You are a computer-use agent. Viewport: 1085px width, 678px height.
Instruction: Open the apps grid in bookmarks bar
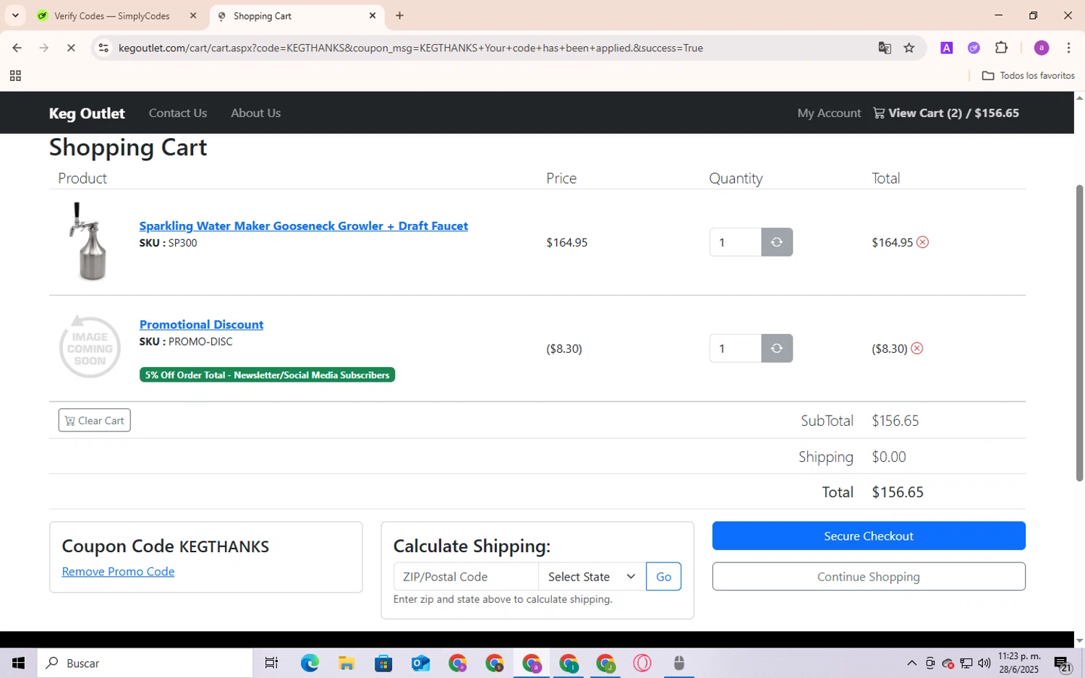(x=15, y=75)
